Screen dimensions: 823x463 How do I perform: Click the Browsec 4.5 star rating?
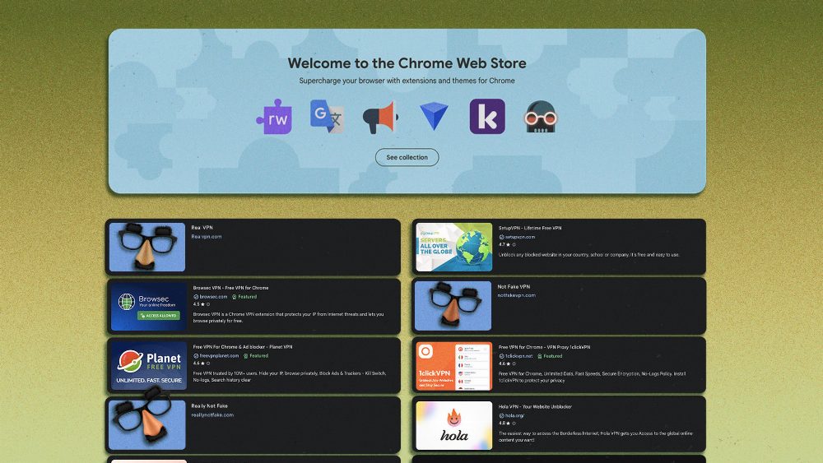coord(199,304)
